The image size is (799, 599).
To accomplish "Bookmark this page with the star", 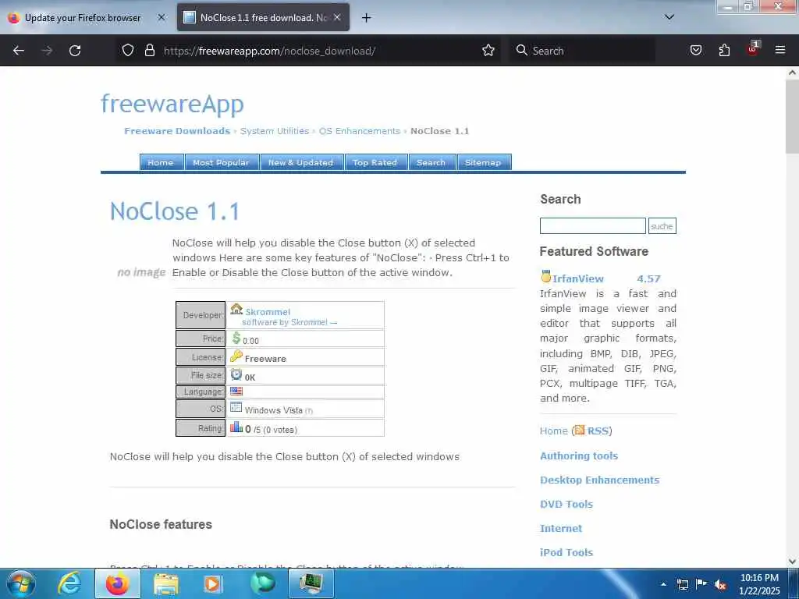I will pos(488,50).
